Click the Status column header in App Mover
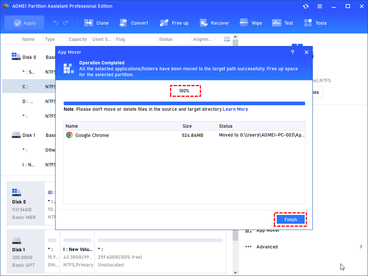The image size is (368, 276). click(x=261, y=126)
